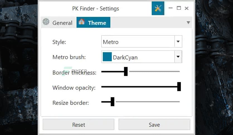Click the Window opacity slider handle
The width and height of the screenshot is (233, 135).
[179, 87]
